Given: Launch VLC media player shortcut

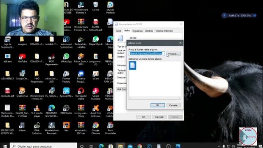Looking at the screenshot, I should 37,111.
